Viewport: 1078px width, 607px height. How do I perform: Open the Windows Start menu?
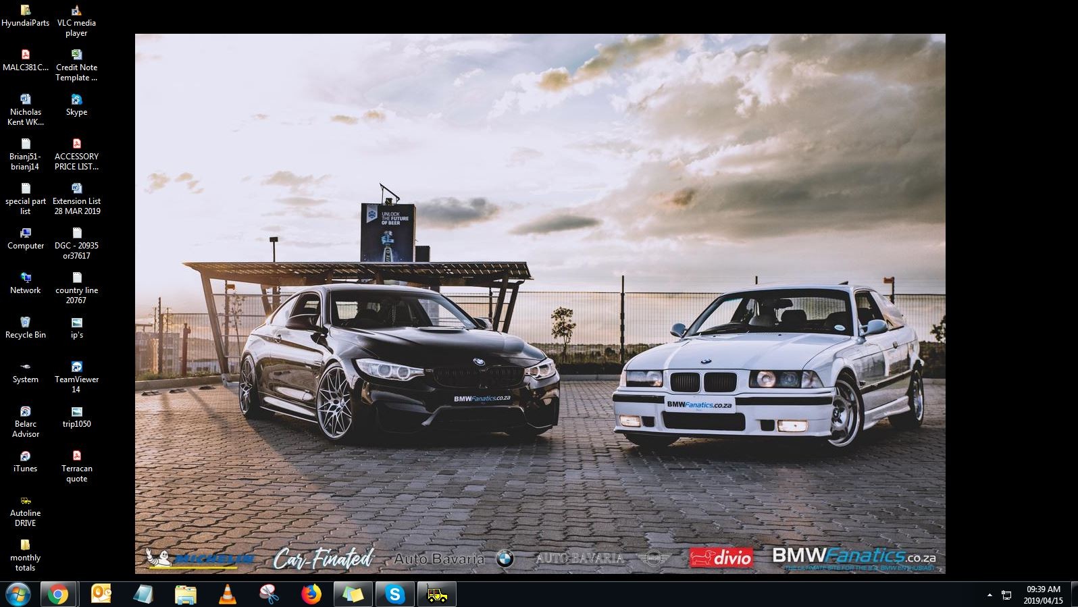pos(18,595)
